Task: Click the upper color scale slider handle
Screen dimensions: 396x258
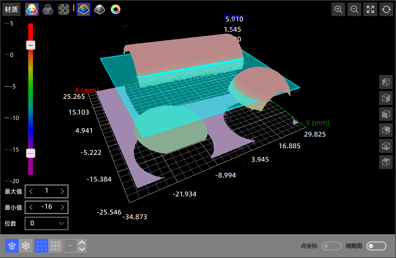Action: point(31,45)
